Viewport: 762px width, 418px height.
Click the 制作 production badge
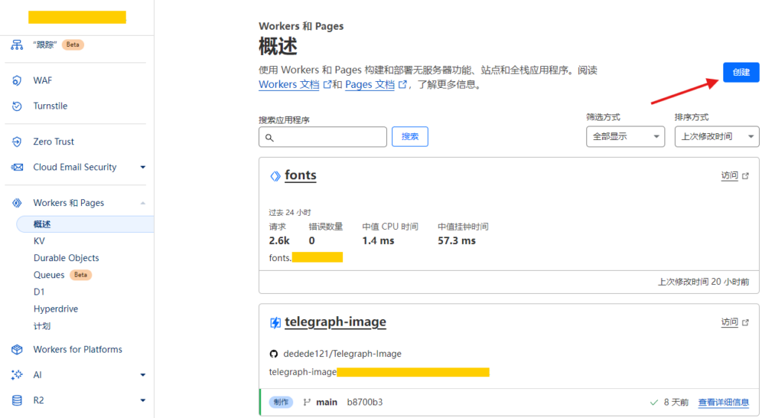tap(281, 402)
